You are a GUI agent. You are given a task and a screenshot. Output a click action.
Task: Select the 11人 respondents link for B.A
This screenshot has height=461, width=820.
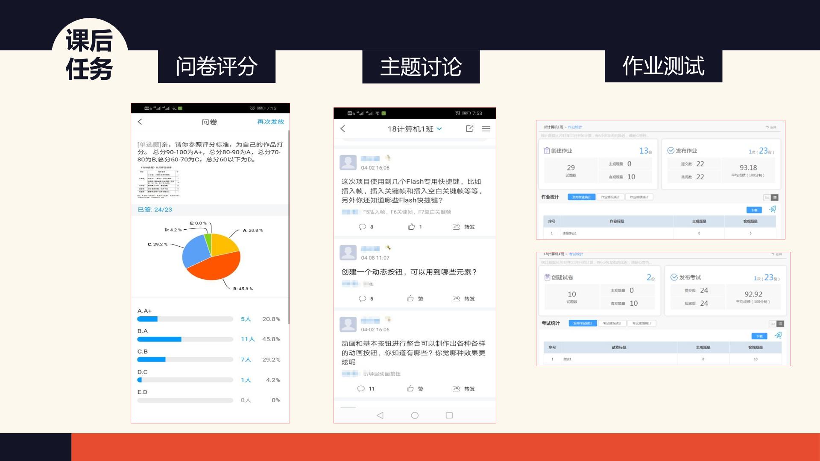pyautogui.click(x=248, y=339)
